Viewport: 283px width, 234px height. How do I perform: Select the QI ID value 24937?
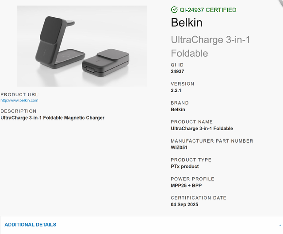177,71
